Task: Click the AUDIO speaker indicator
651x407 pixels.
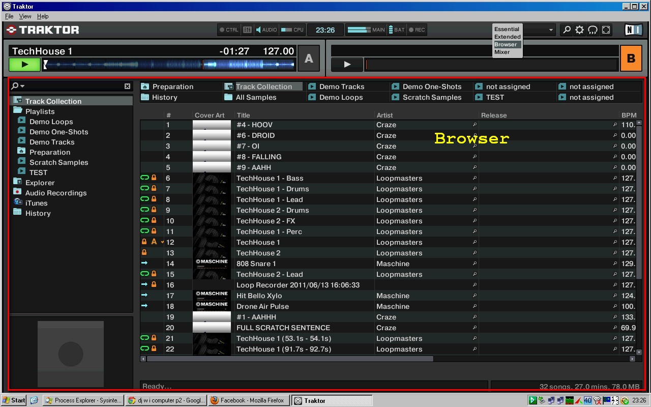Action: [266, 30]
